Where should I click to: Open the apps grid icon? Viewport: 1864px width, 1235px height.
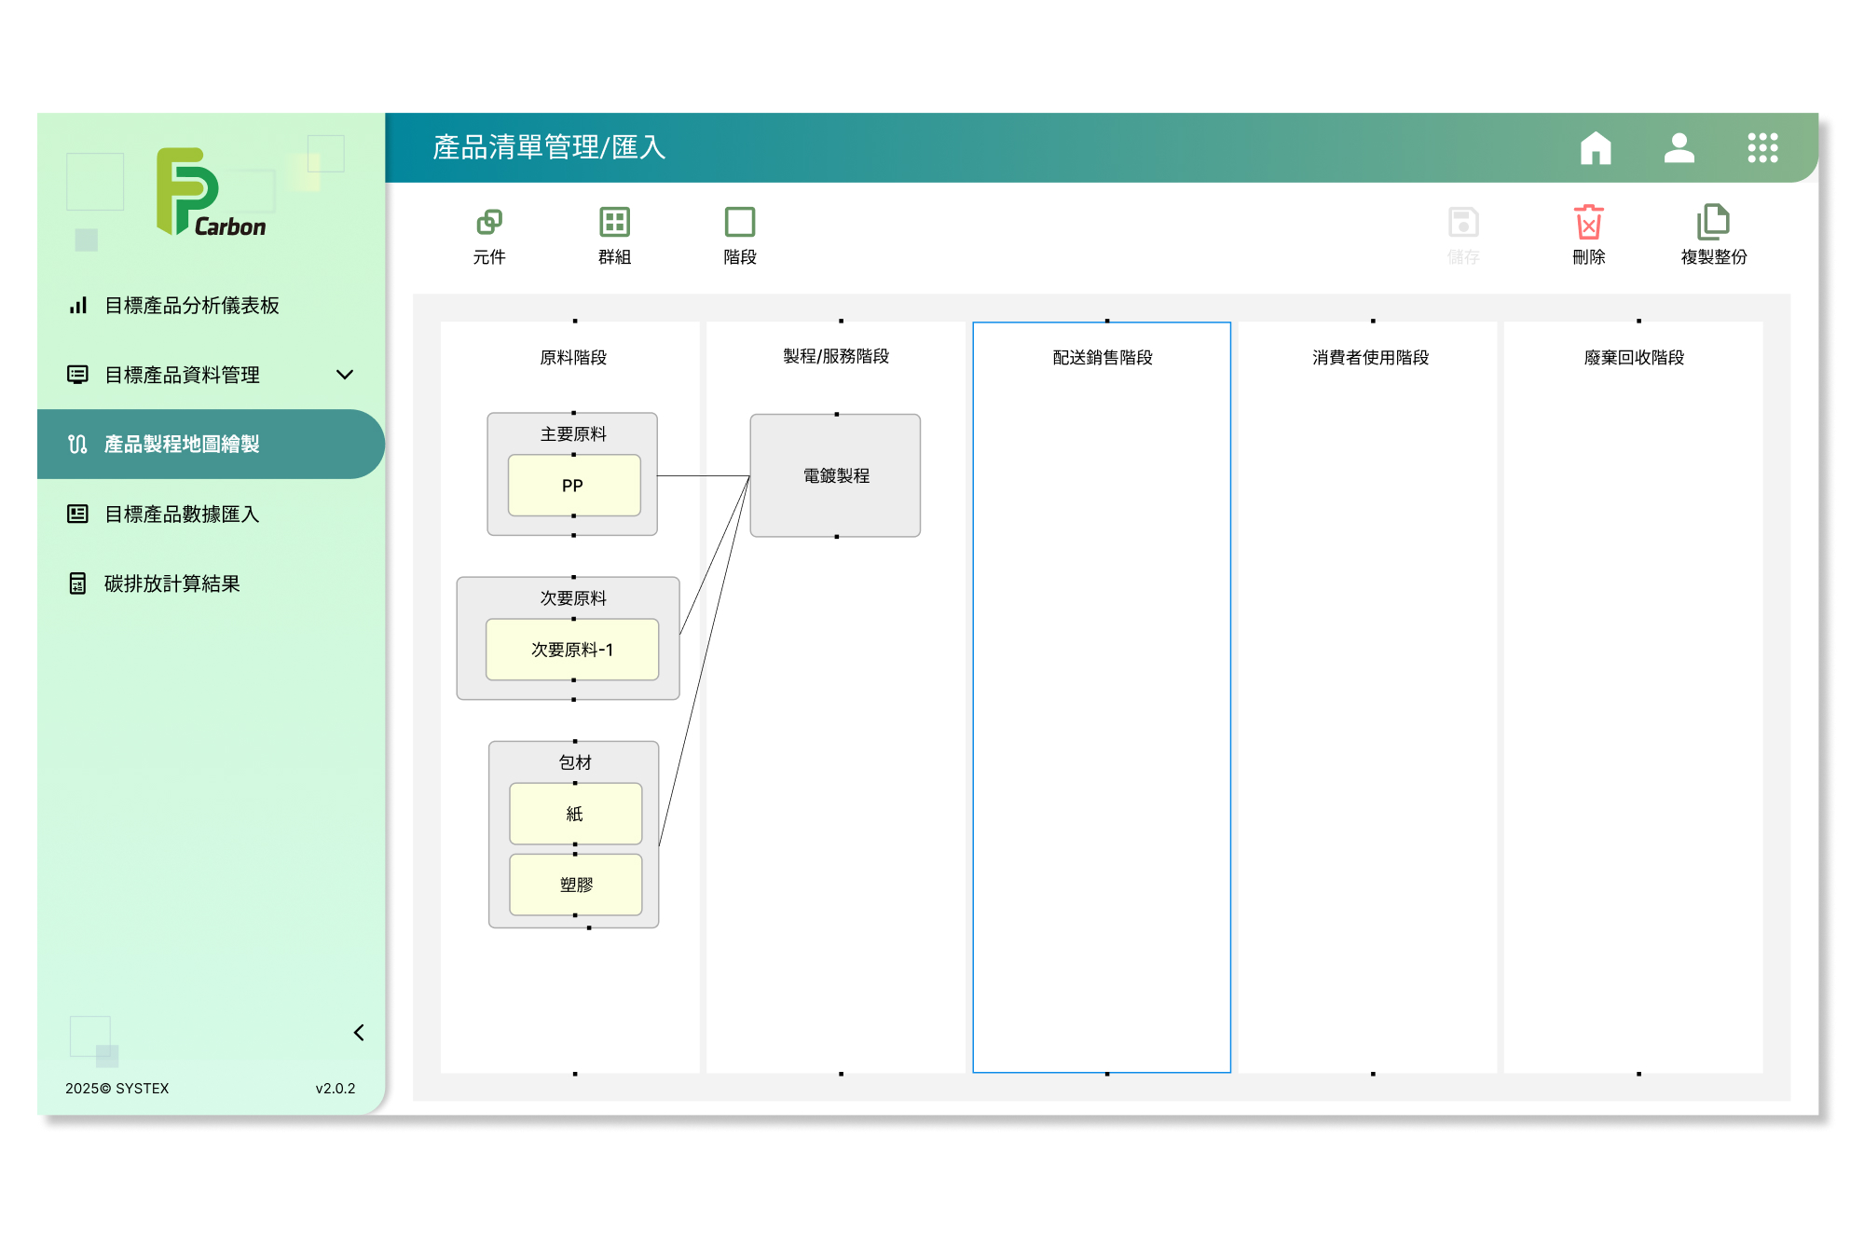pos(1762,147)
